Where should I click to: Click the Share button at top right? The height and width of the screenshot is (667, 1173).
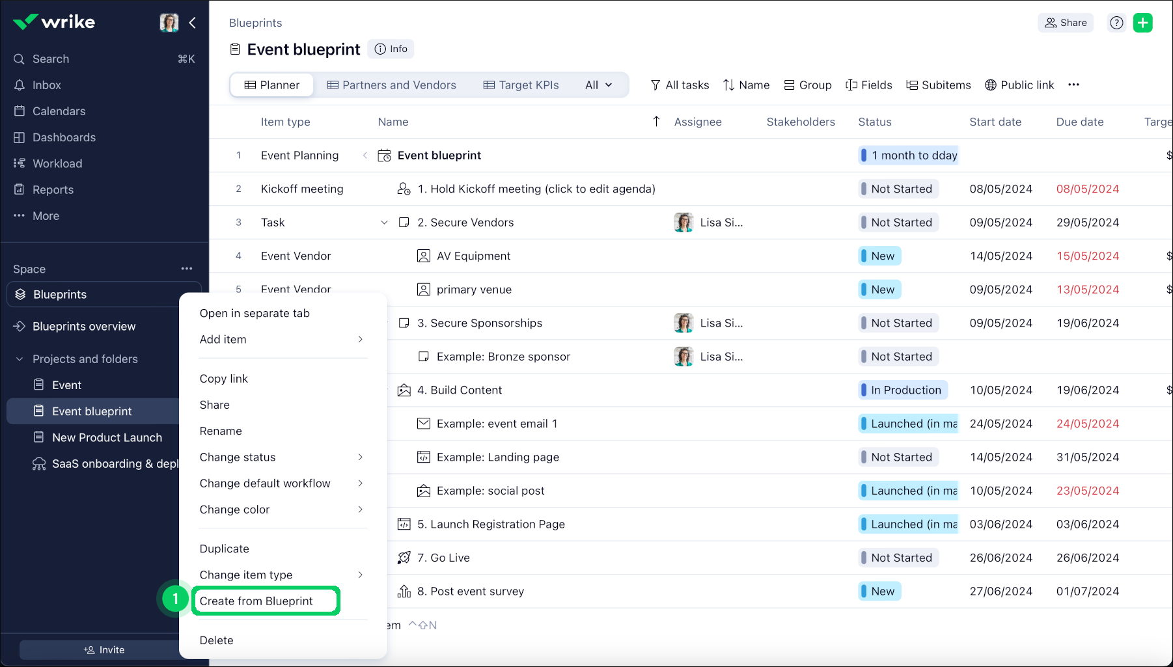point(1065,22)
